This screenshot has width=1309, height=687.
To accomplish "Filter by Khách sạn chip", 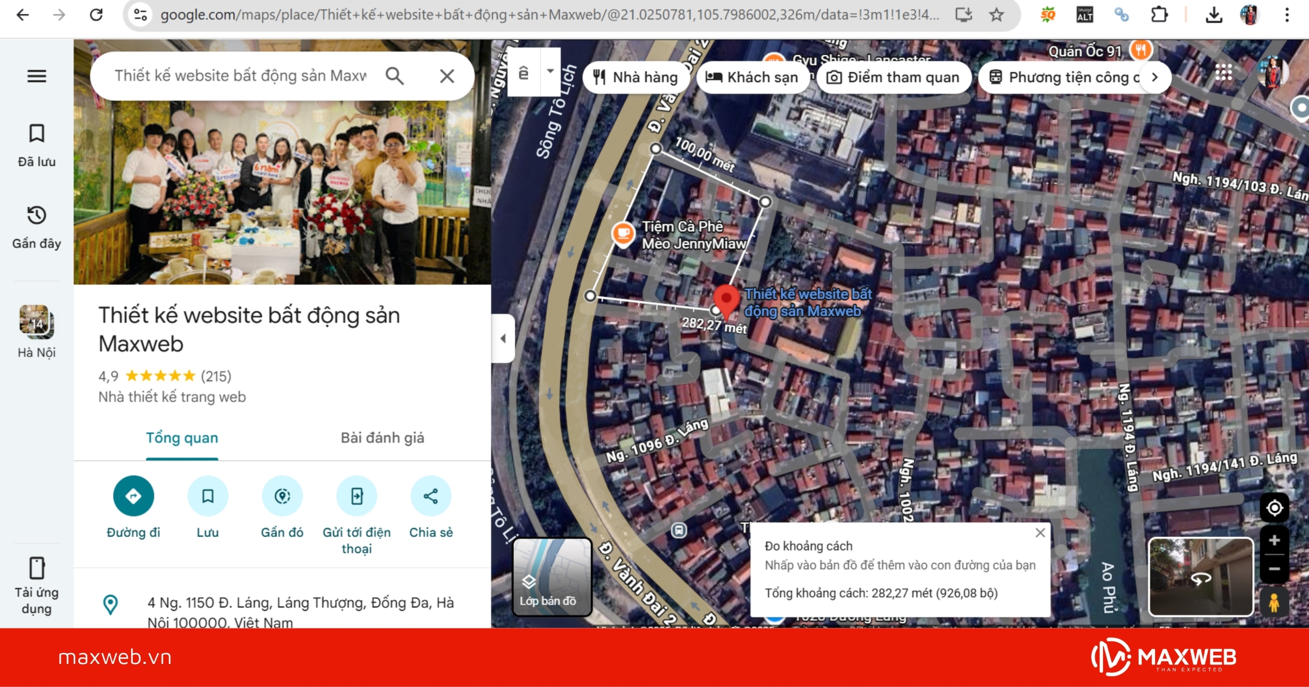I will (x=752, y=77).
